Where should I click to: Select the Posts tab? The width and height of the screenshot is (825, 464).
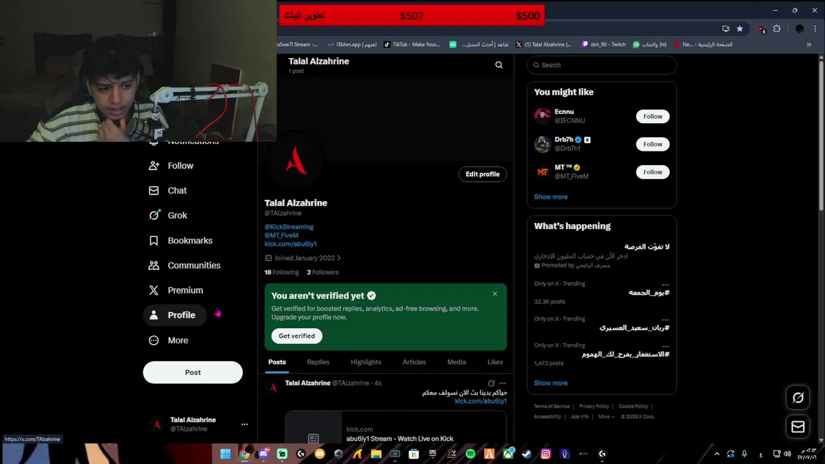tap(277, 362)
